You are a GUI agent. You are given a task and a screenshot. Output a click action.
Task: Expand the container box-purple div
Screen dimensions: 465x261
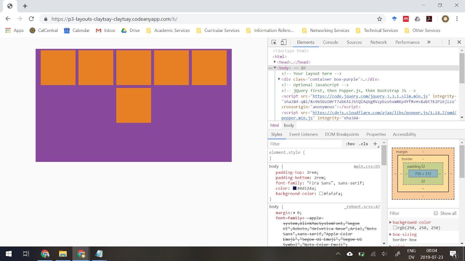point(279,79)
